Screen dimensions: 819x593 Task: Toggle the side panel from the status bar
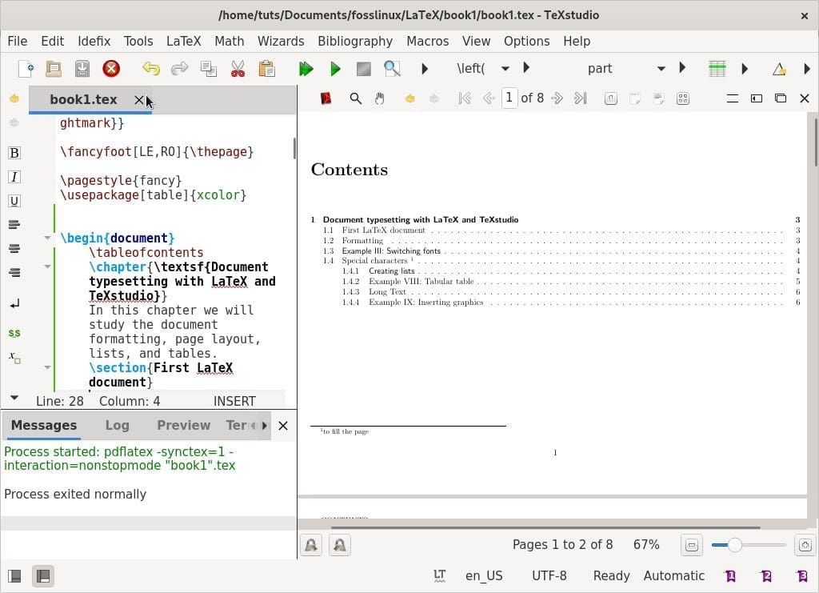(14, 575)
